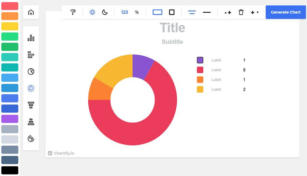Open the plus dropdown menu
This screenshot has width=307, height=176.
(254, 12)
